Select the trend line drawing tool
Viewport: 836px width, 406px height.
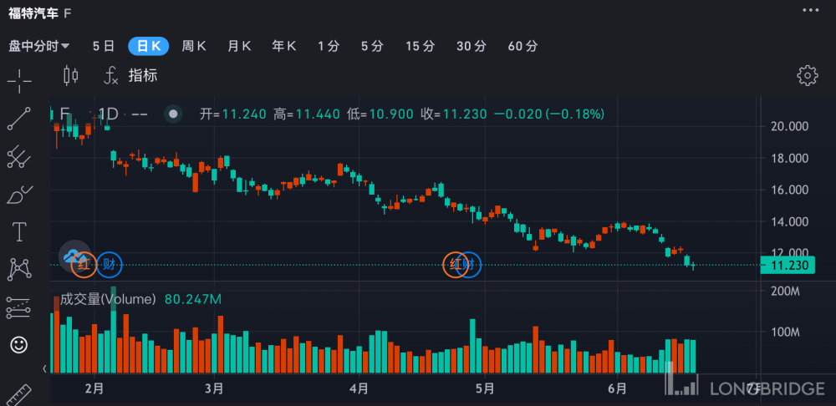[x=18, y=119]
